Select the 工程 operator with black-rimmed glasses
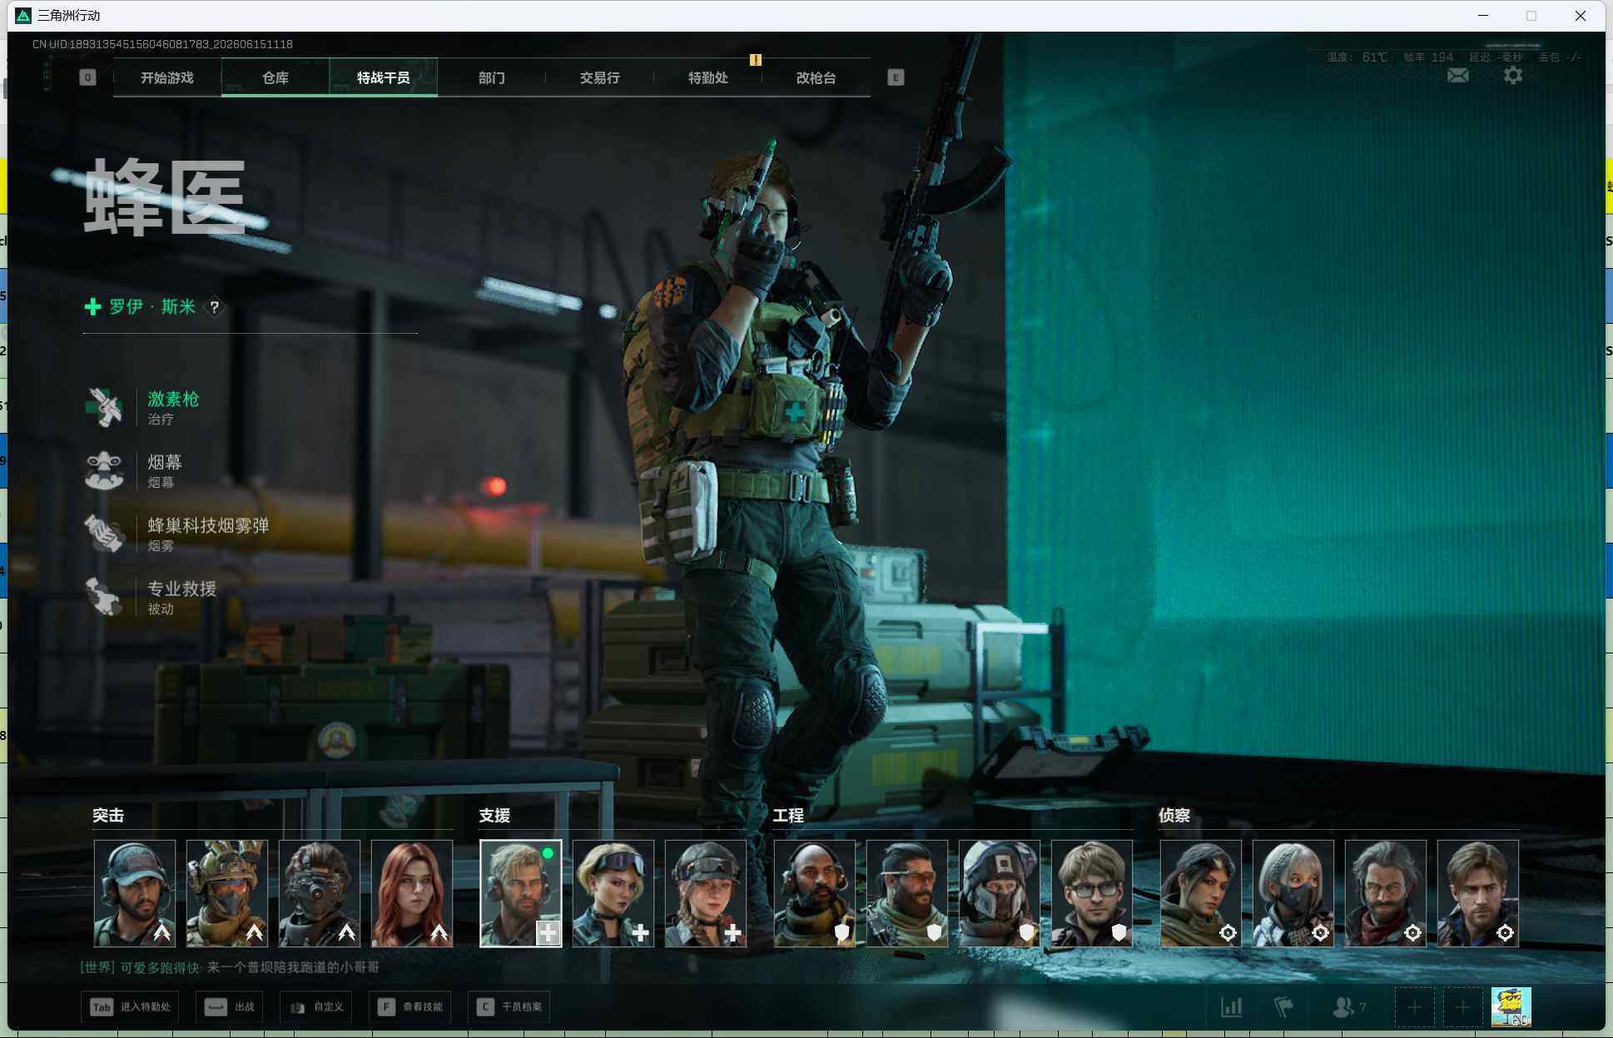 pos(1092,893)
